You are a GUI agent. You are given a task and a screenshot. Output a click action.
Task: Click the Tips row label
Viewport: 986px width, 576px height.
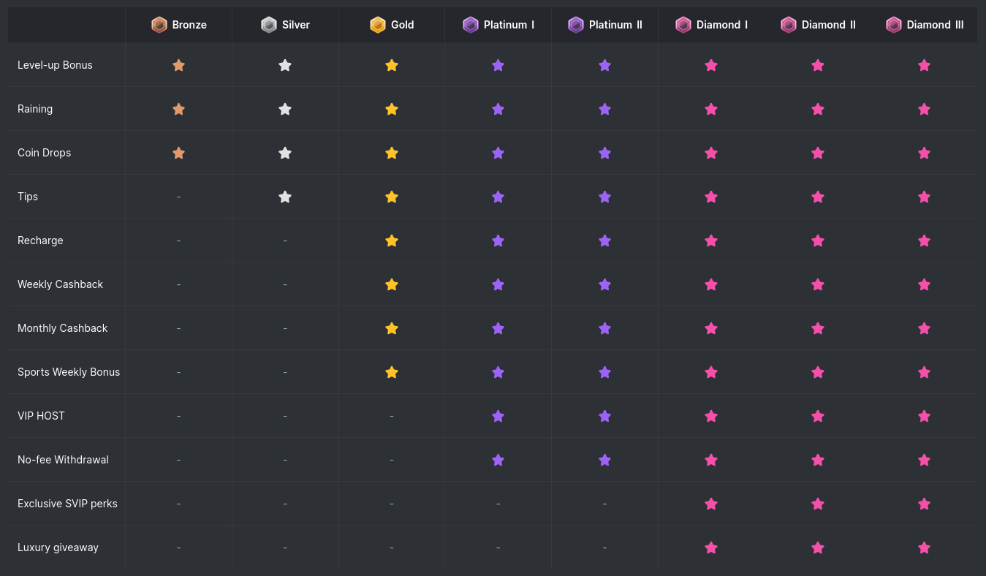pyautogui.click(x=28, y=197)
